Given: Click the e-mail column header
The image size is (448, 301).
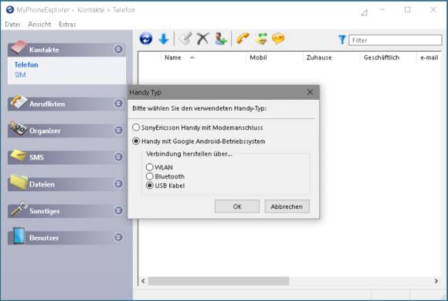Looking at the screenshot, I should tap(429, 57).
